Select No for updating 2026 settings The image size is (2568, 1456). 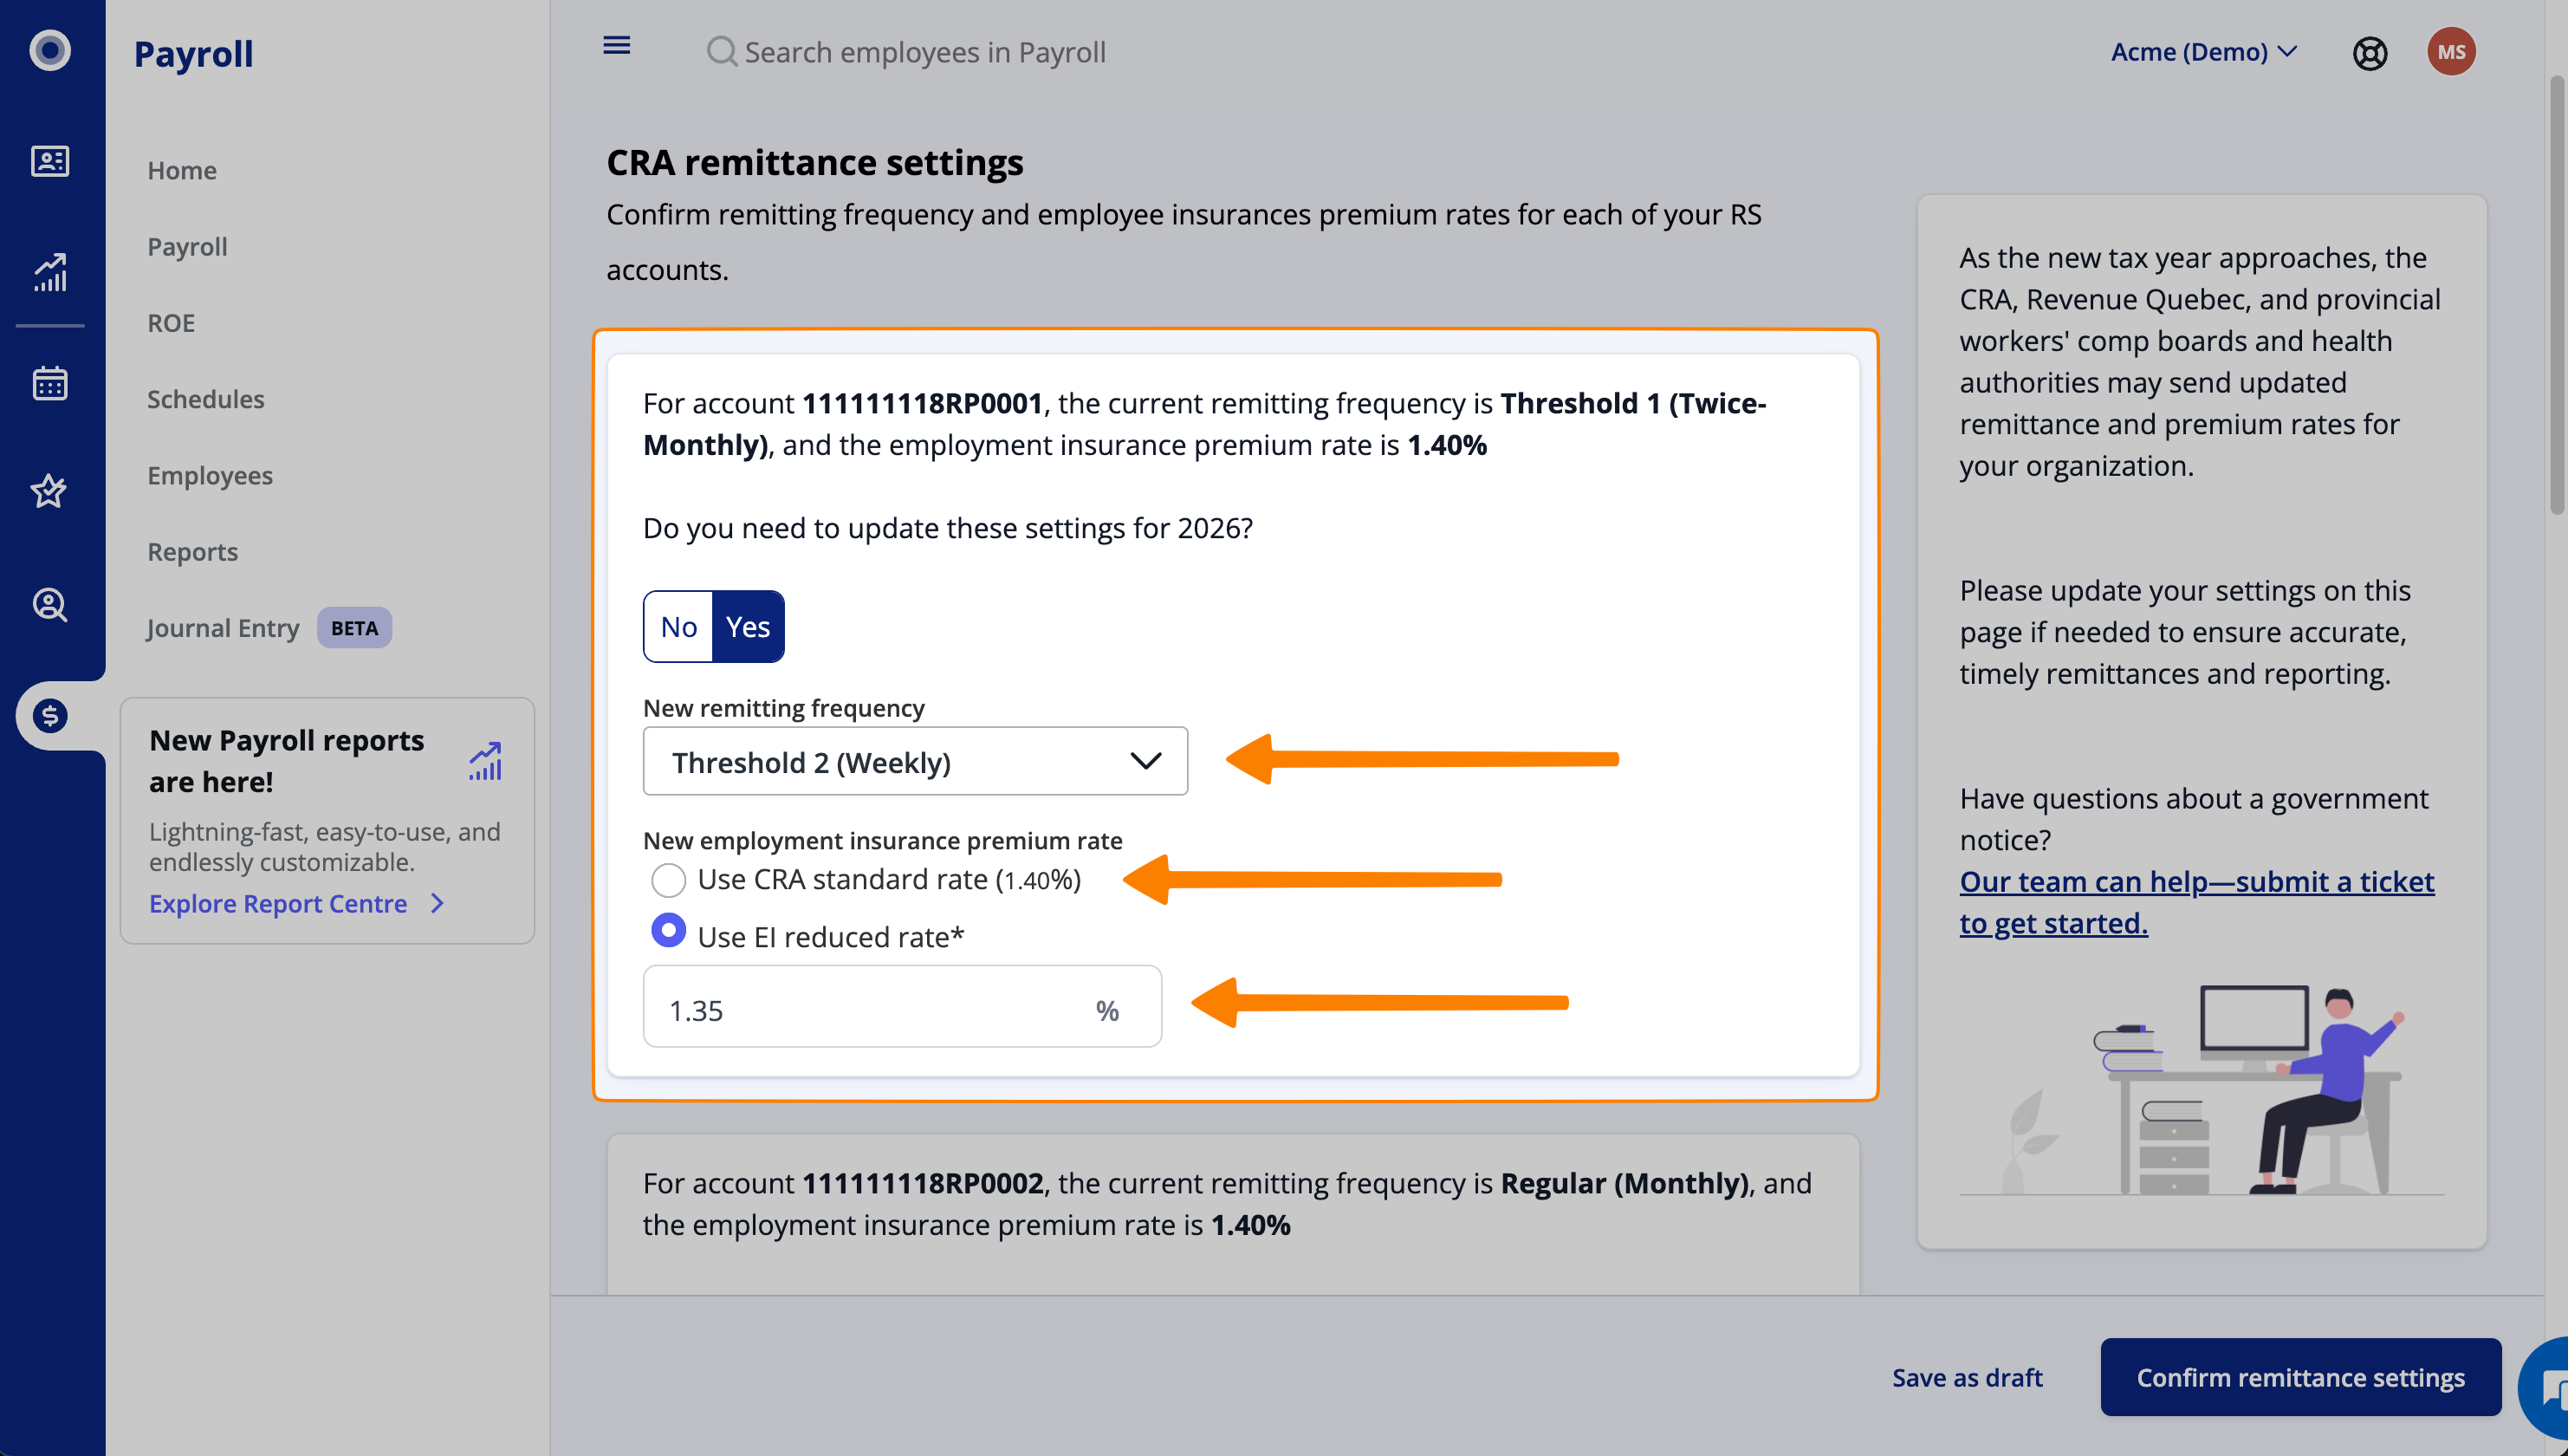point(678,627)
